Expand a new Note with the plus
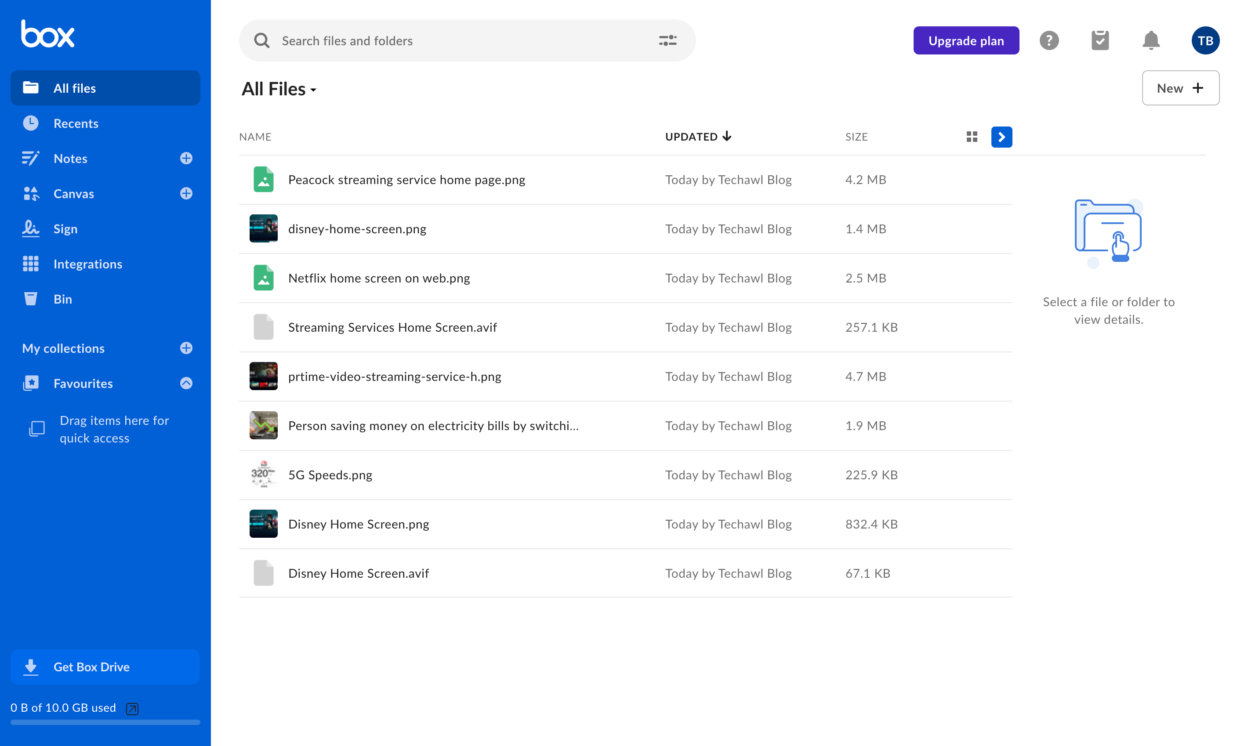 pyautogui.click(x=186, y=158)
